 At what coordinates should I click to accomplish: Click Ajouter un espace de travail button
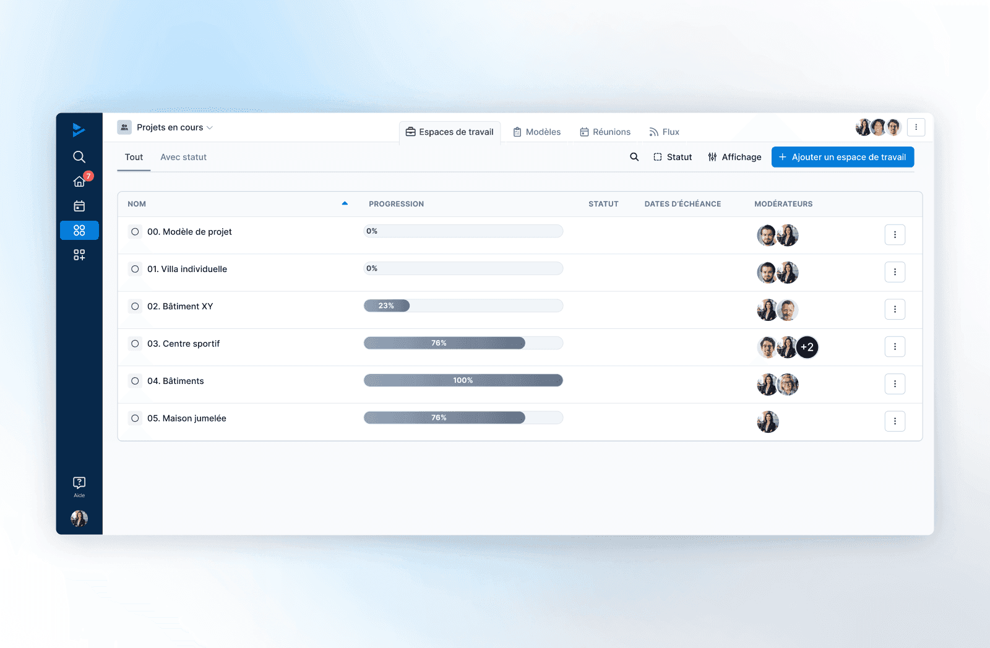[843, 157]
